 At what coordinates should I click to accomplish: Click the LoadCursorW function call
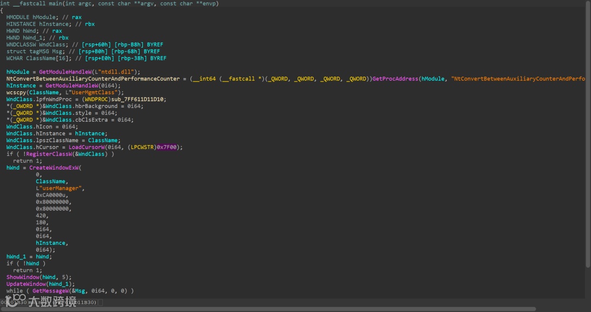[86, 147]
